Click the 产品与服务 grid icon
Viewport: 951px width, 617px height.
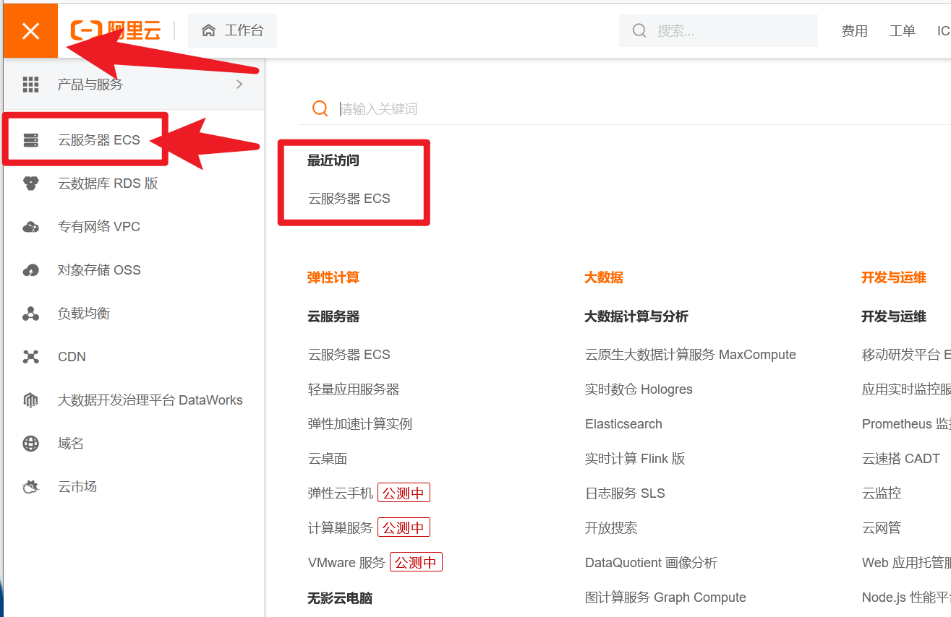pyautogui.click(x=30, y=85)
